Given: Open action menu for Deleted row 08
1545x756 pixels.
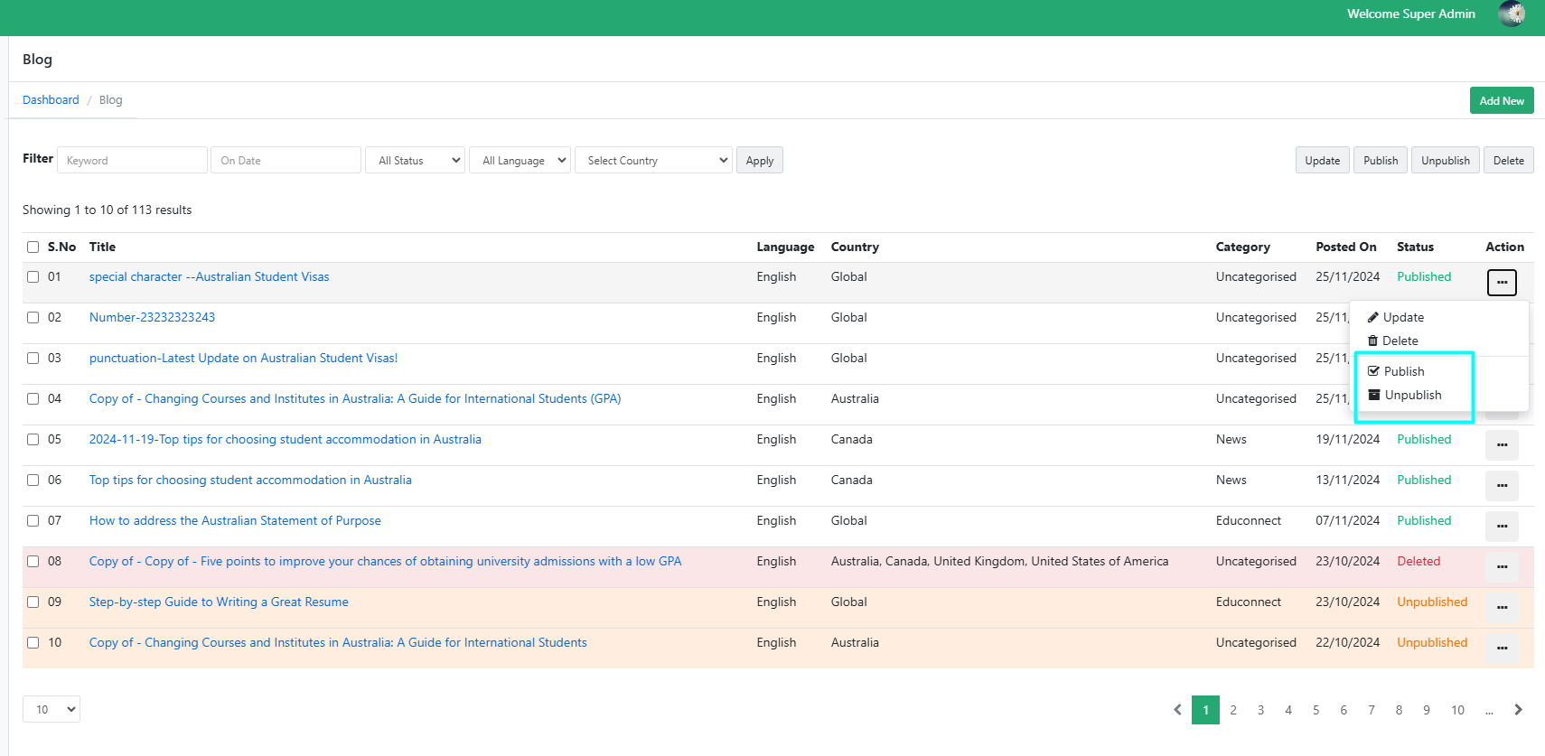Looking at the screenshot, I should coord(1502,566).
